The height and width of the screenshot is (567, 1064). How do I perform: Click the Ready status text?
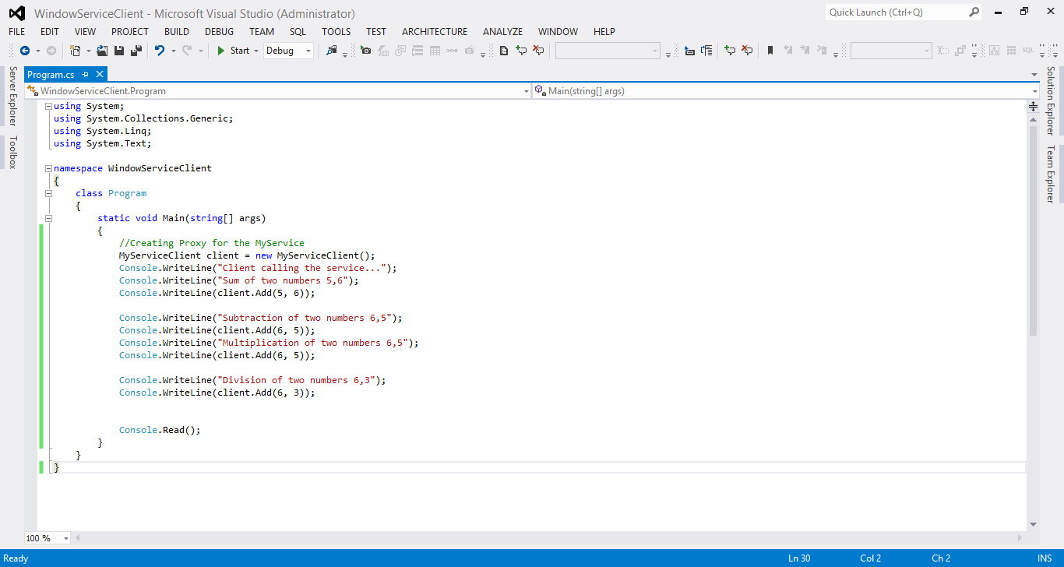pyautogui.click(x=16, y=558)
